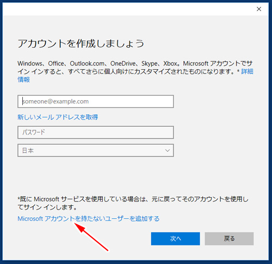Go back with the 戻る button
The image size is (272, 264).
pos(229,238)
